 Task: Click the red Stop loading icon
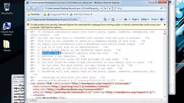click(x=110, y=8)
